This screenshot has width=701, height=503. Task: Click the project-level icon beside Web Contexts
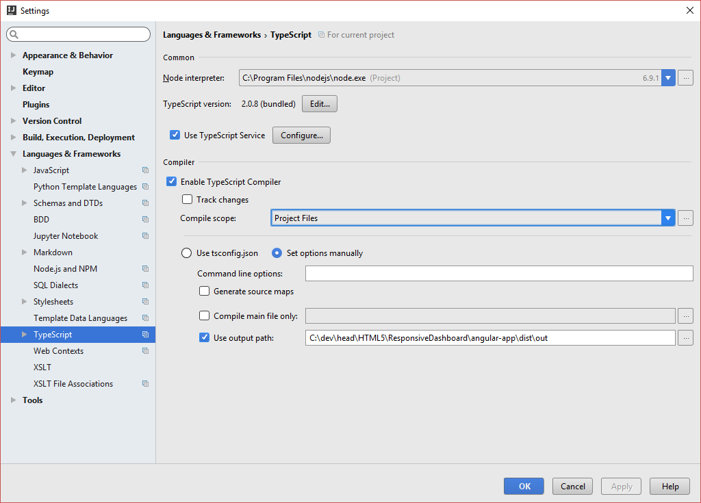145,351
